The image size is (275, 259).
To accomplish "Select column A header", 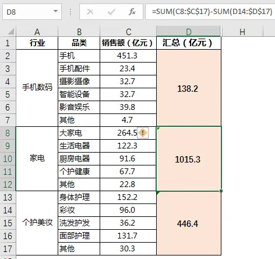I will tap(37, 32).
